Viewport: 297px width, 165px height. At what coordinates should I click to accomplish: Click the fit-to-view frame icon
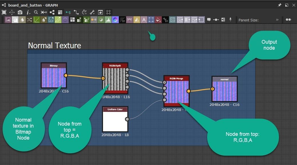coord(4,12)
